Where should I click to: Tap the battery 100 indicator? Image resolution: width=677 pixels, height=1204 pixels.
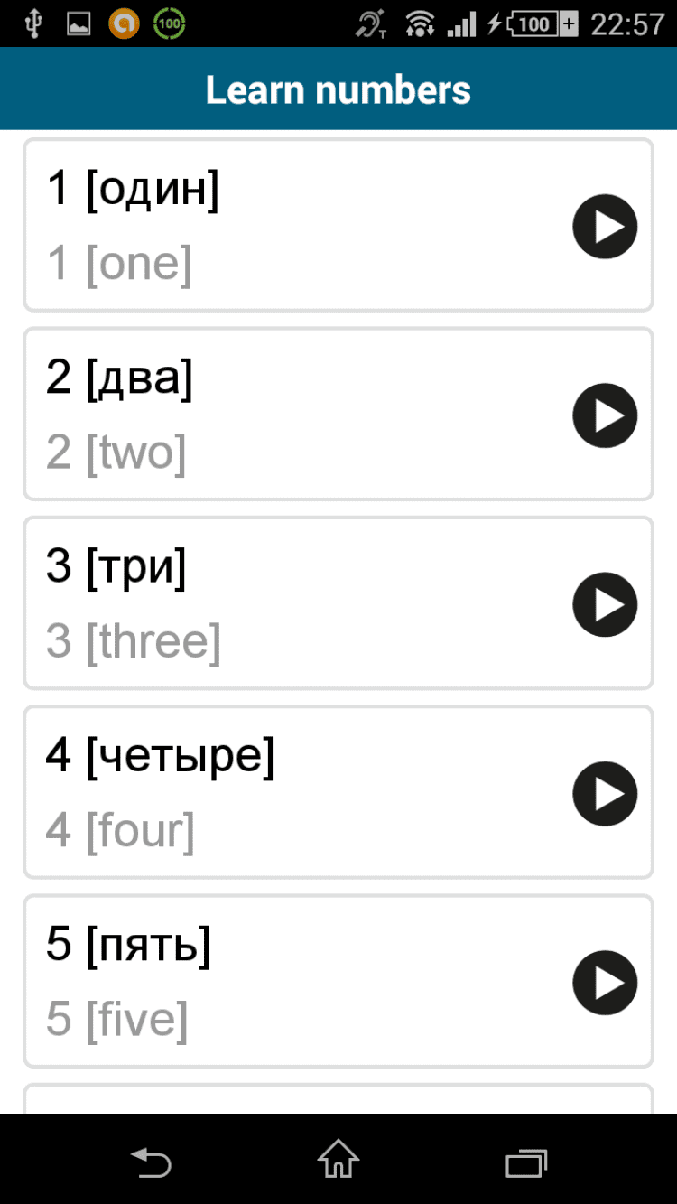click(x=543, y=24)
